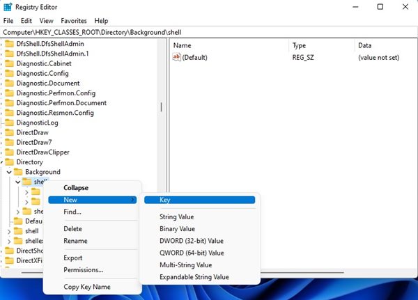The width and height of the screenshot is (418, 300).
Task: Select the Directory key label
Action: (29, 162)
